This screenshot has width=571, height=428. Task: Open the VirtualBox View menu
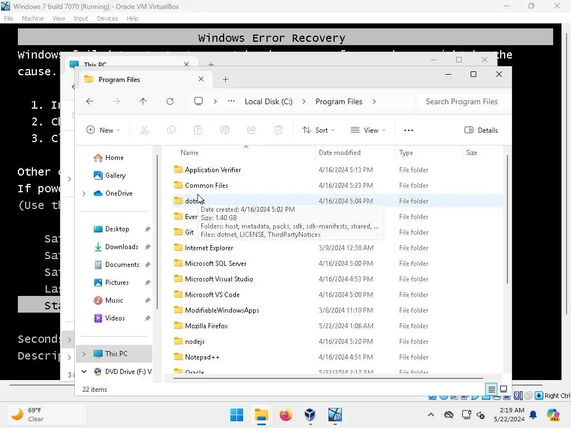[x=59, y=18]
